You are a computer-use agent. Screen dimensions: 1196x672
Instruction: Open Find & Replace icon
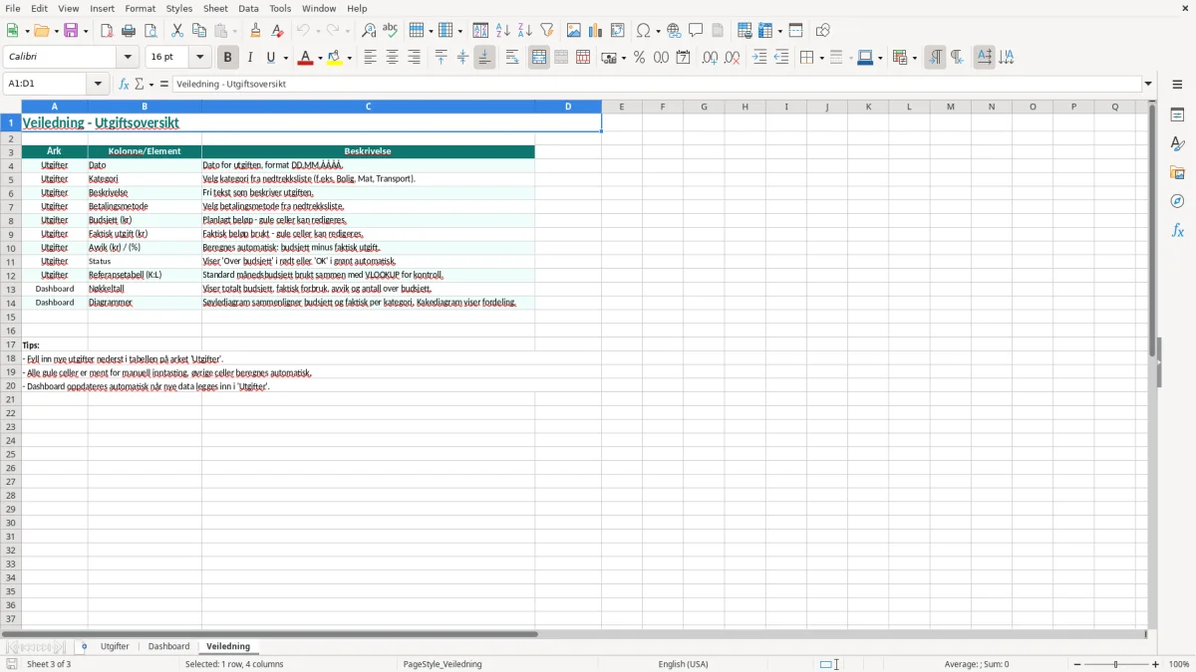(x=369, y=30)
